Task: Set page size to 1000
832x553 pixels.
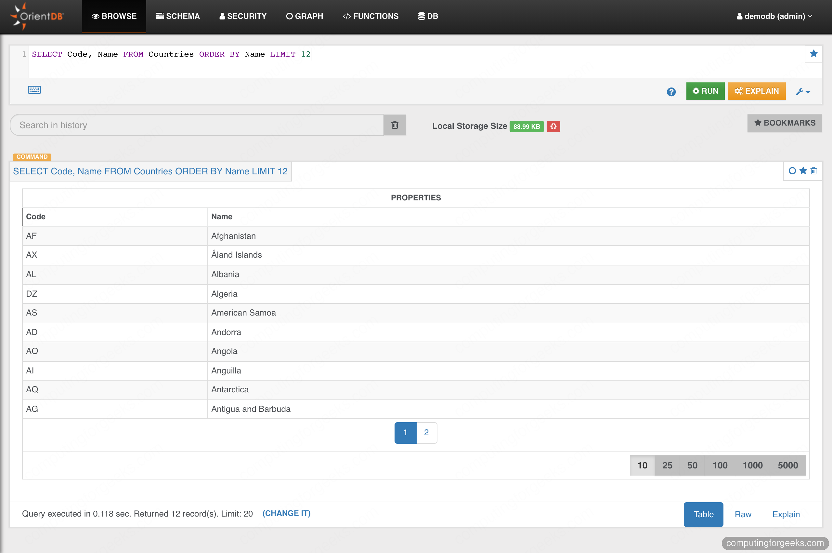Action: 753,465
